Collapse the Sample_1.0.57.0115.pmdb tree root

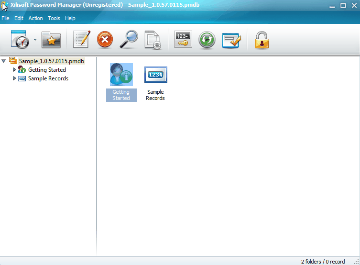(x=4, y=61)
